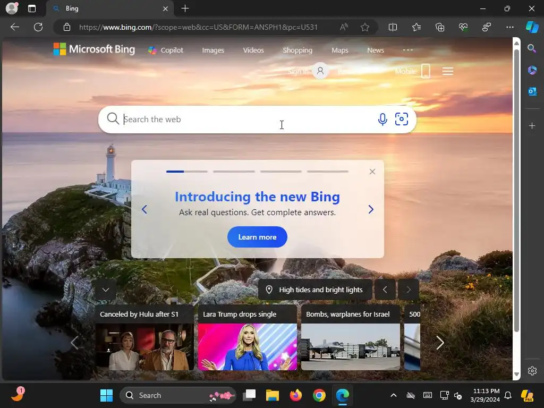Open Microsoft 365 sidebar icon

click(532, 70)
